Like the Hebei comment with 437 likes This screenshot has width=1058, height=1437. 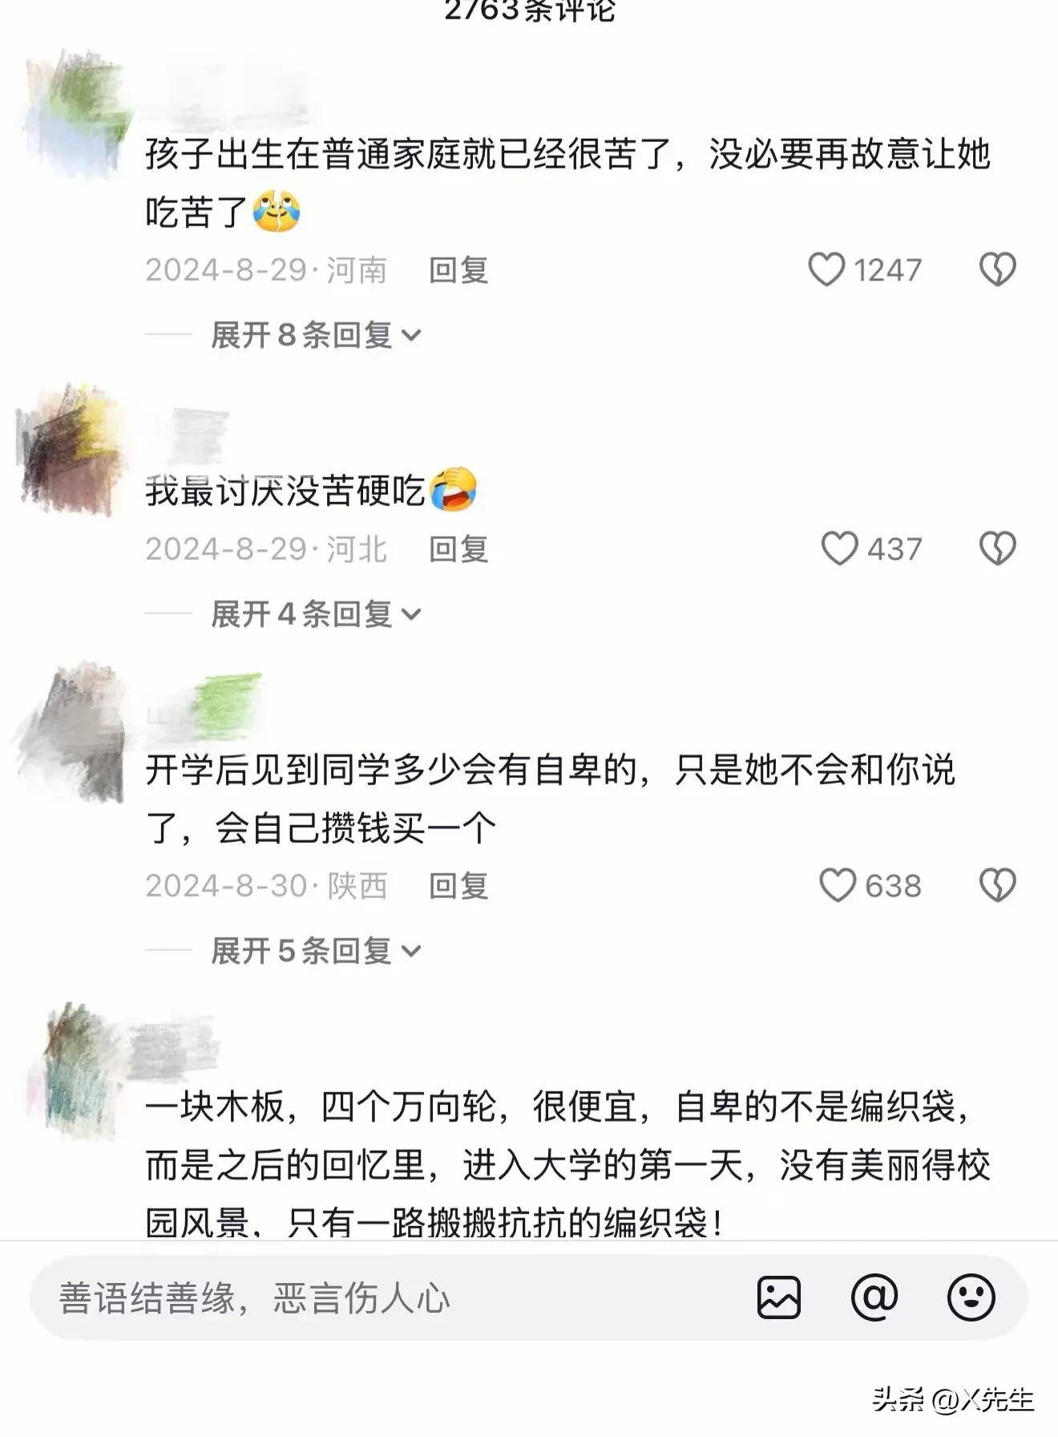[x=840, y=548]
